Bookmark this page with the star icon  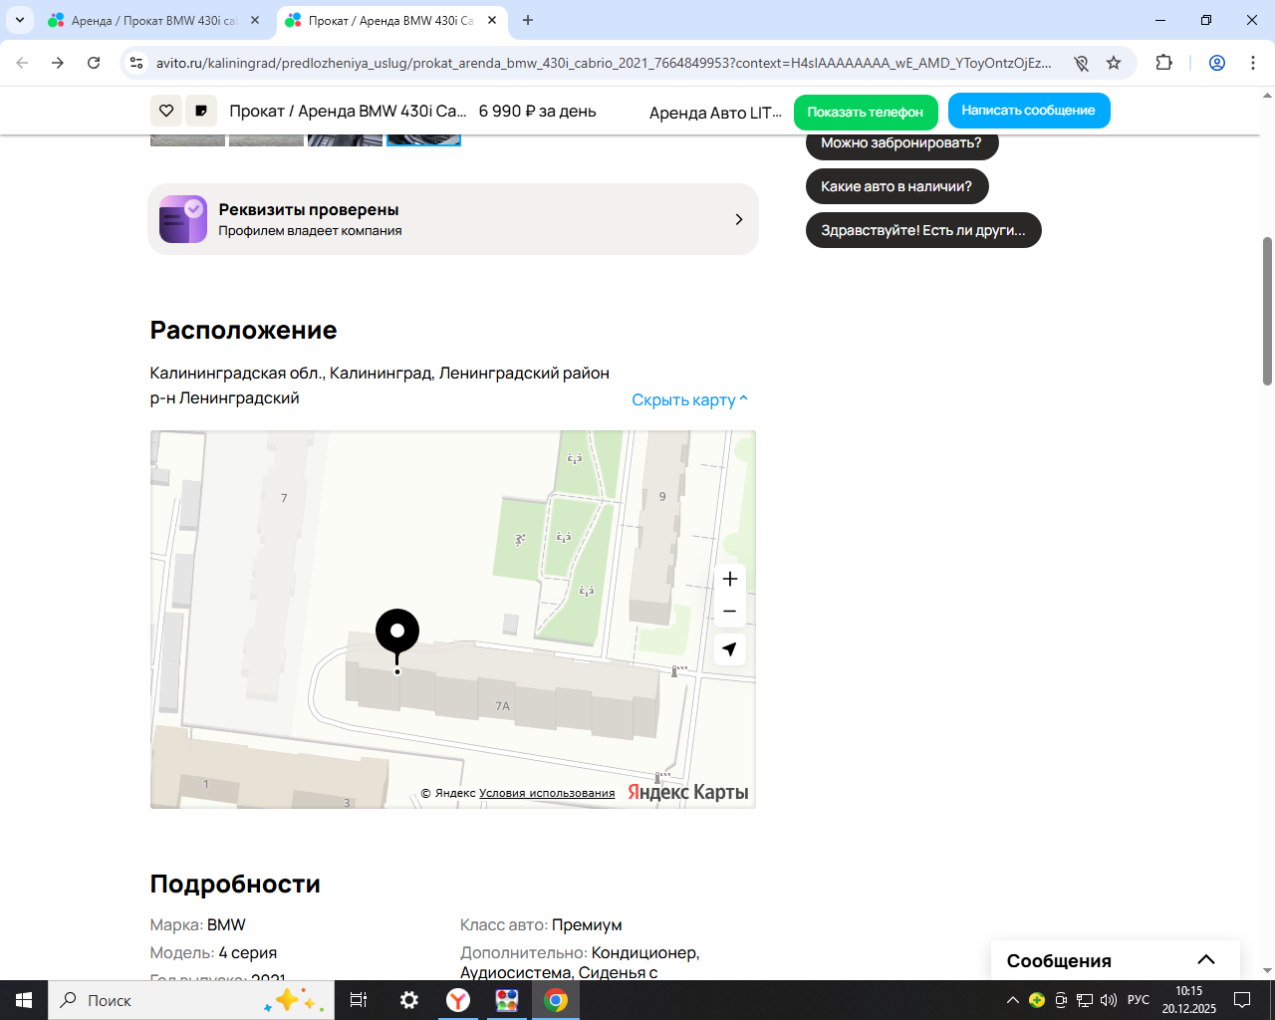[1114, 63]
